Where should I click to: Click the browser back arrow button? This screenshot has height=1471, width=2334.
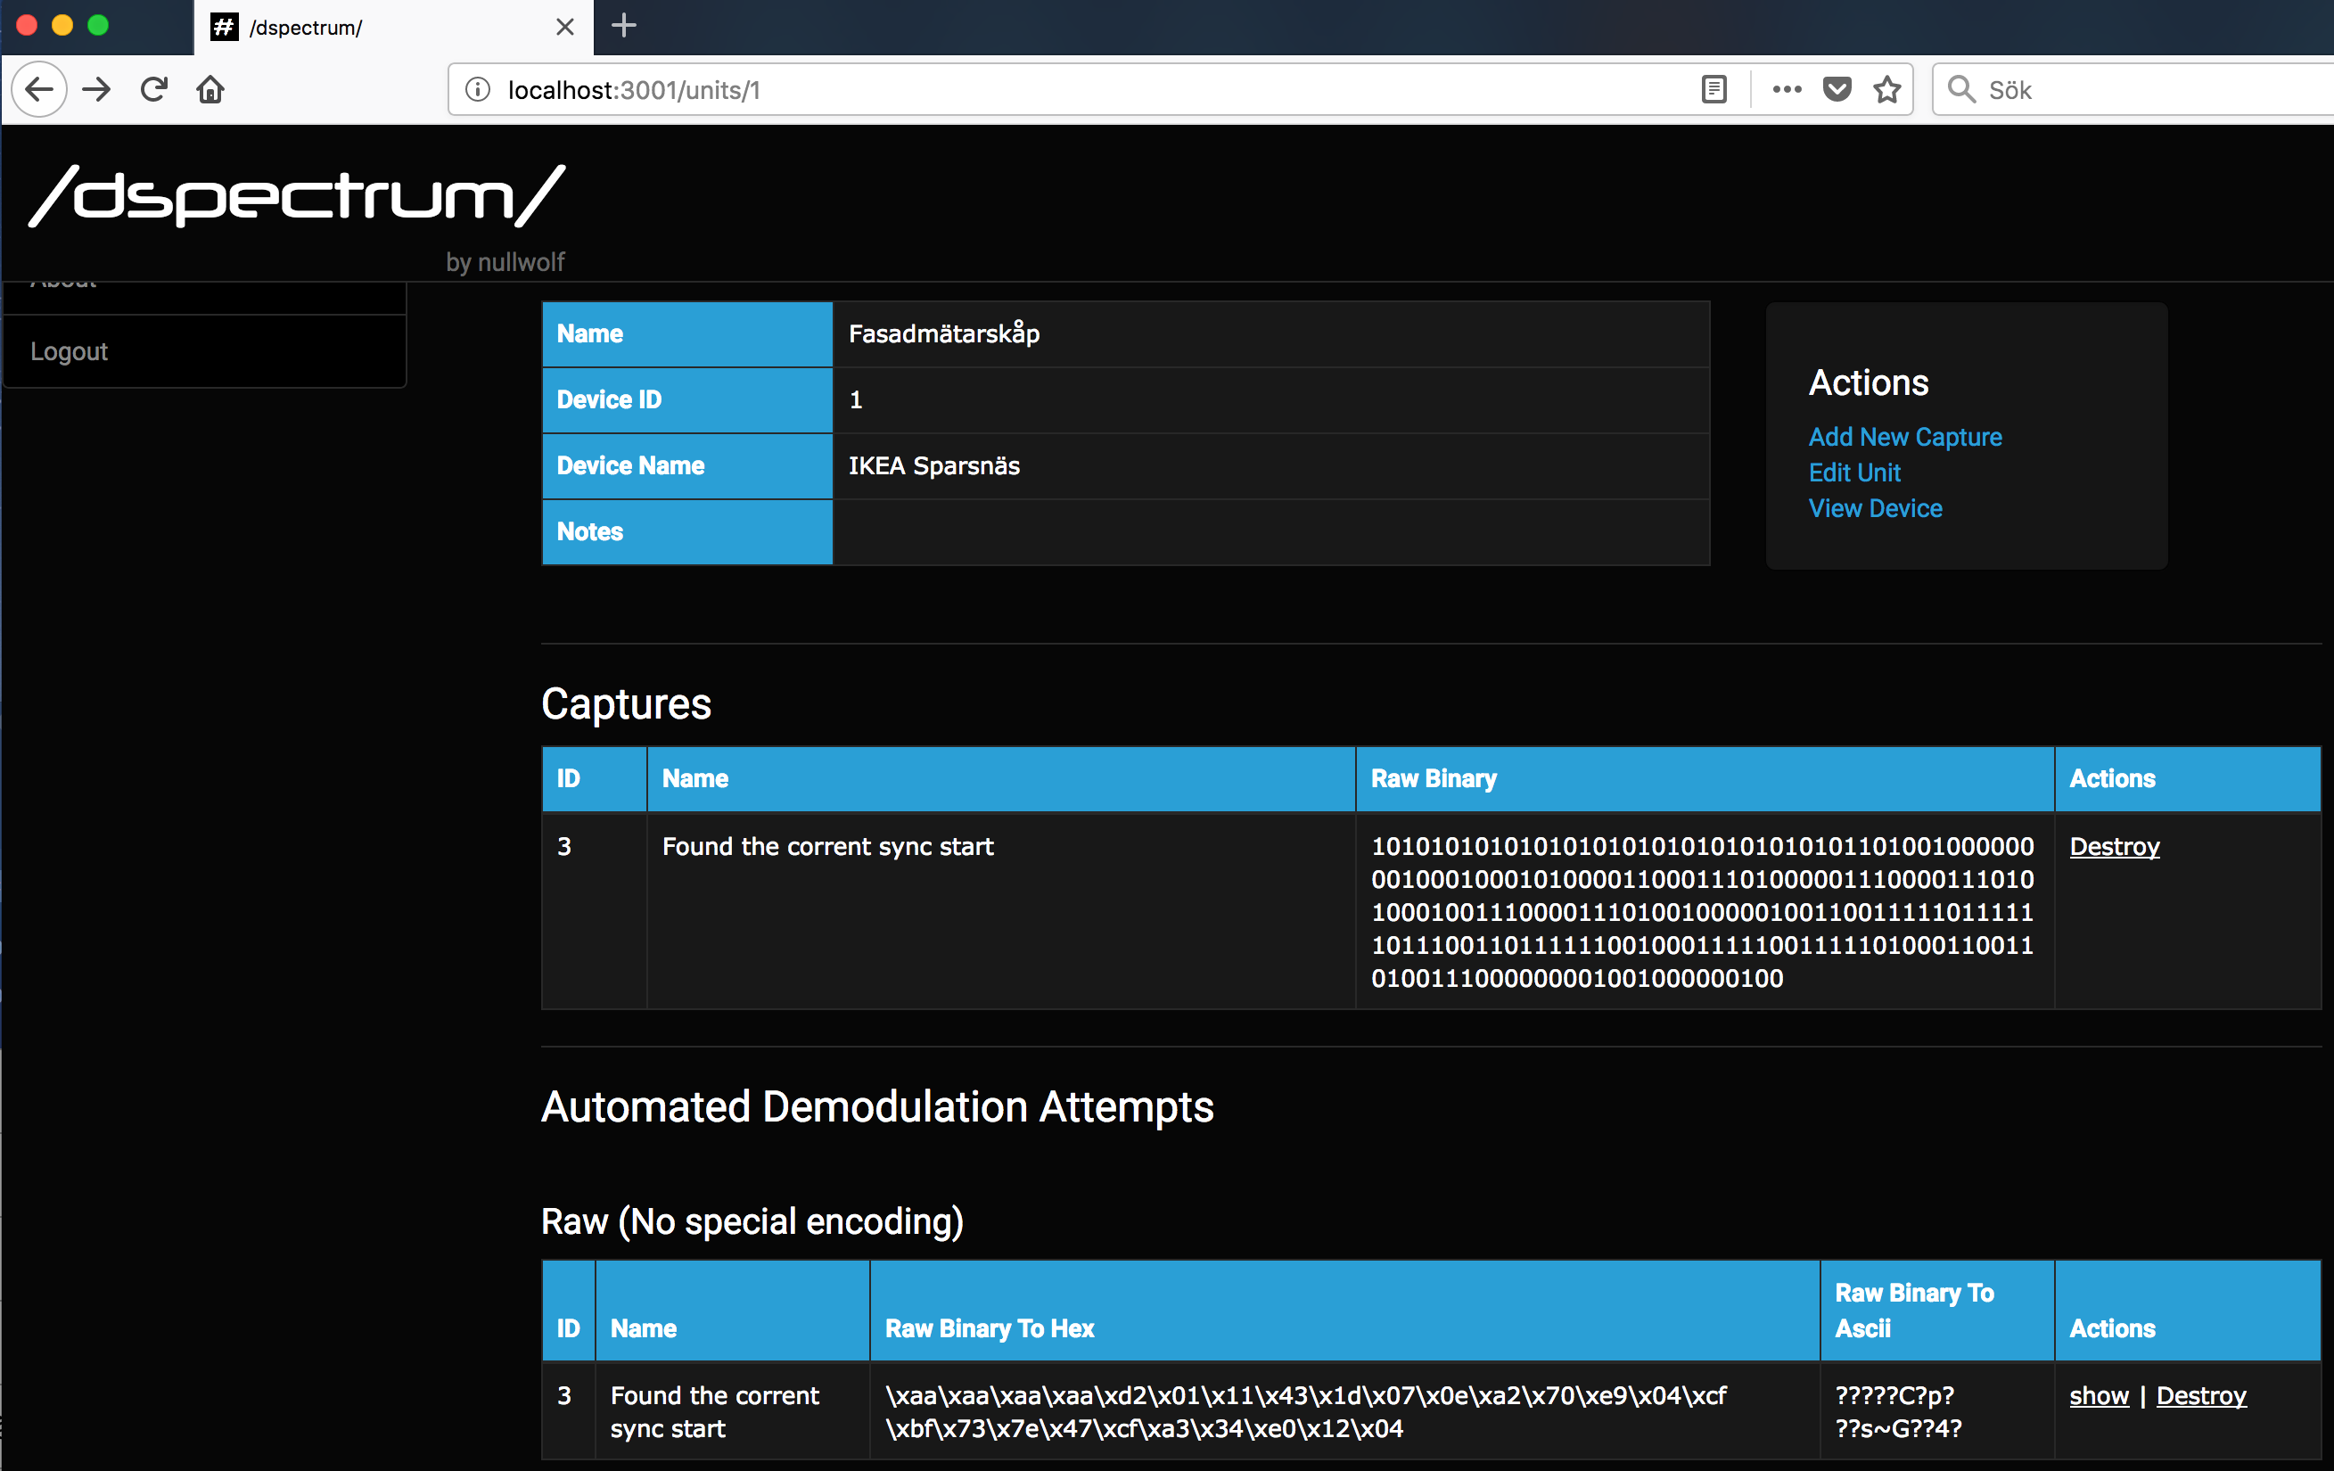click(38, 89)
